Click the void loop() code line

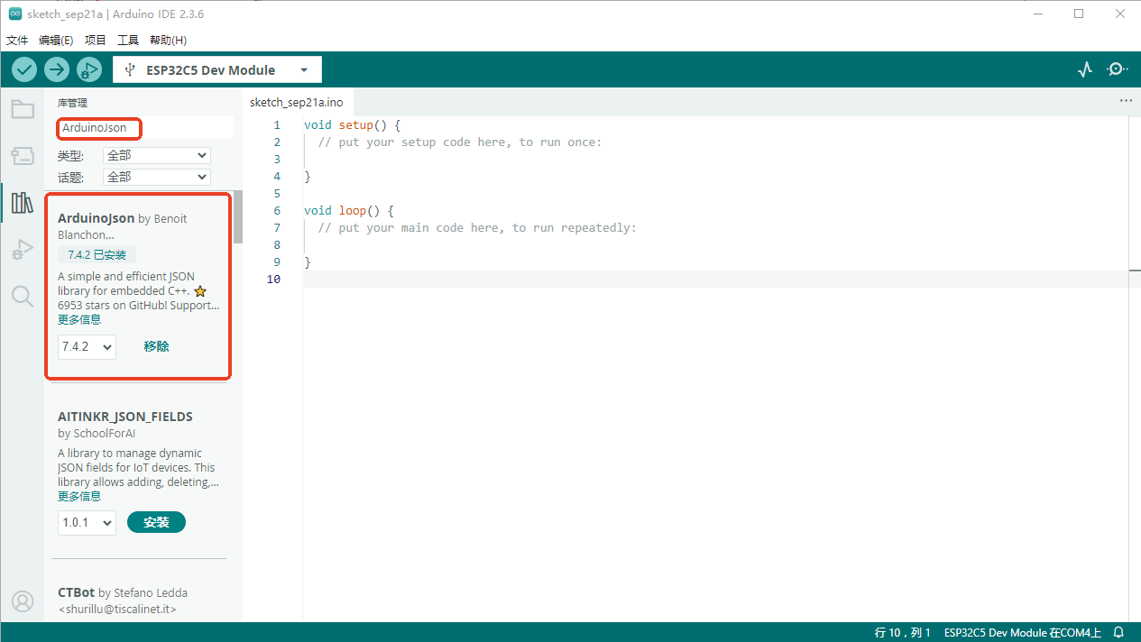tap(349, 211)
